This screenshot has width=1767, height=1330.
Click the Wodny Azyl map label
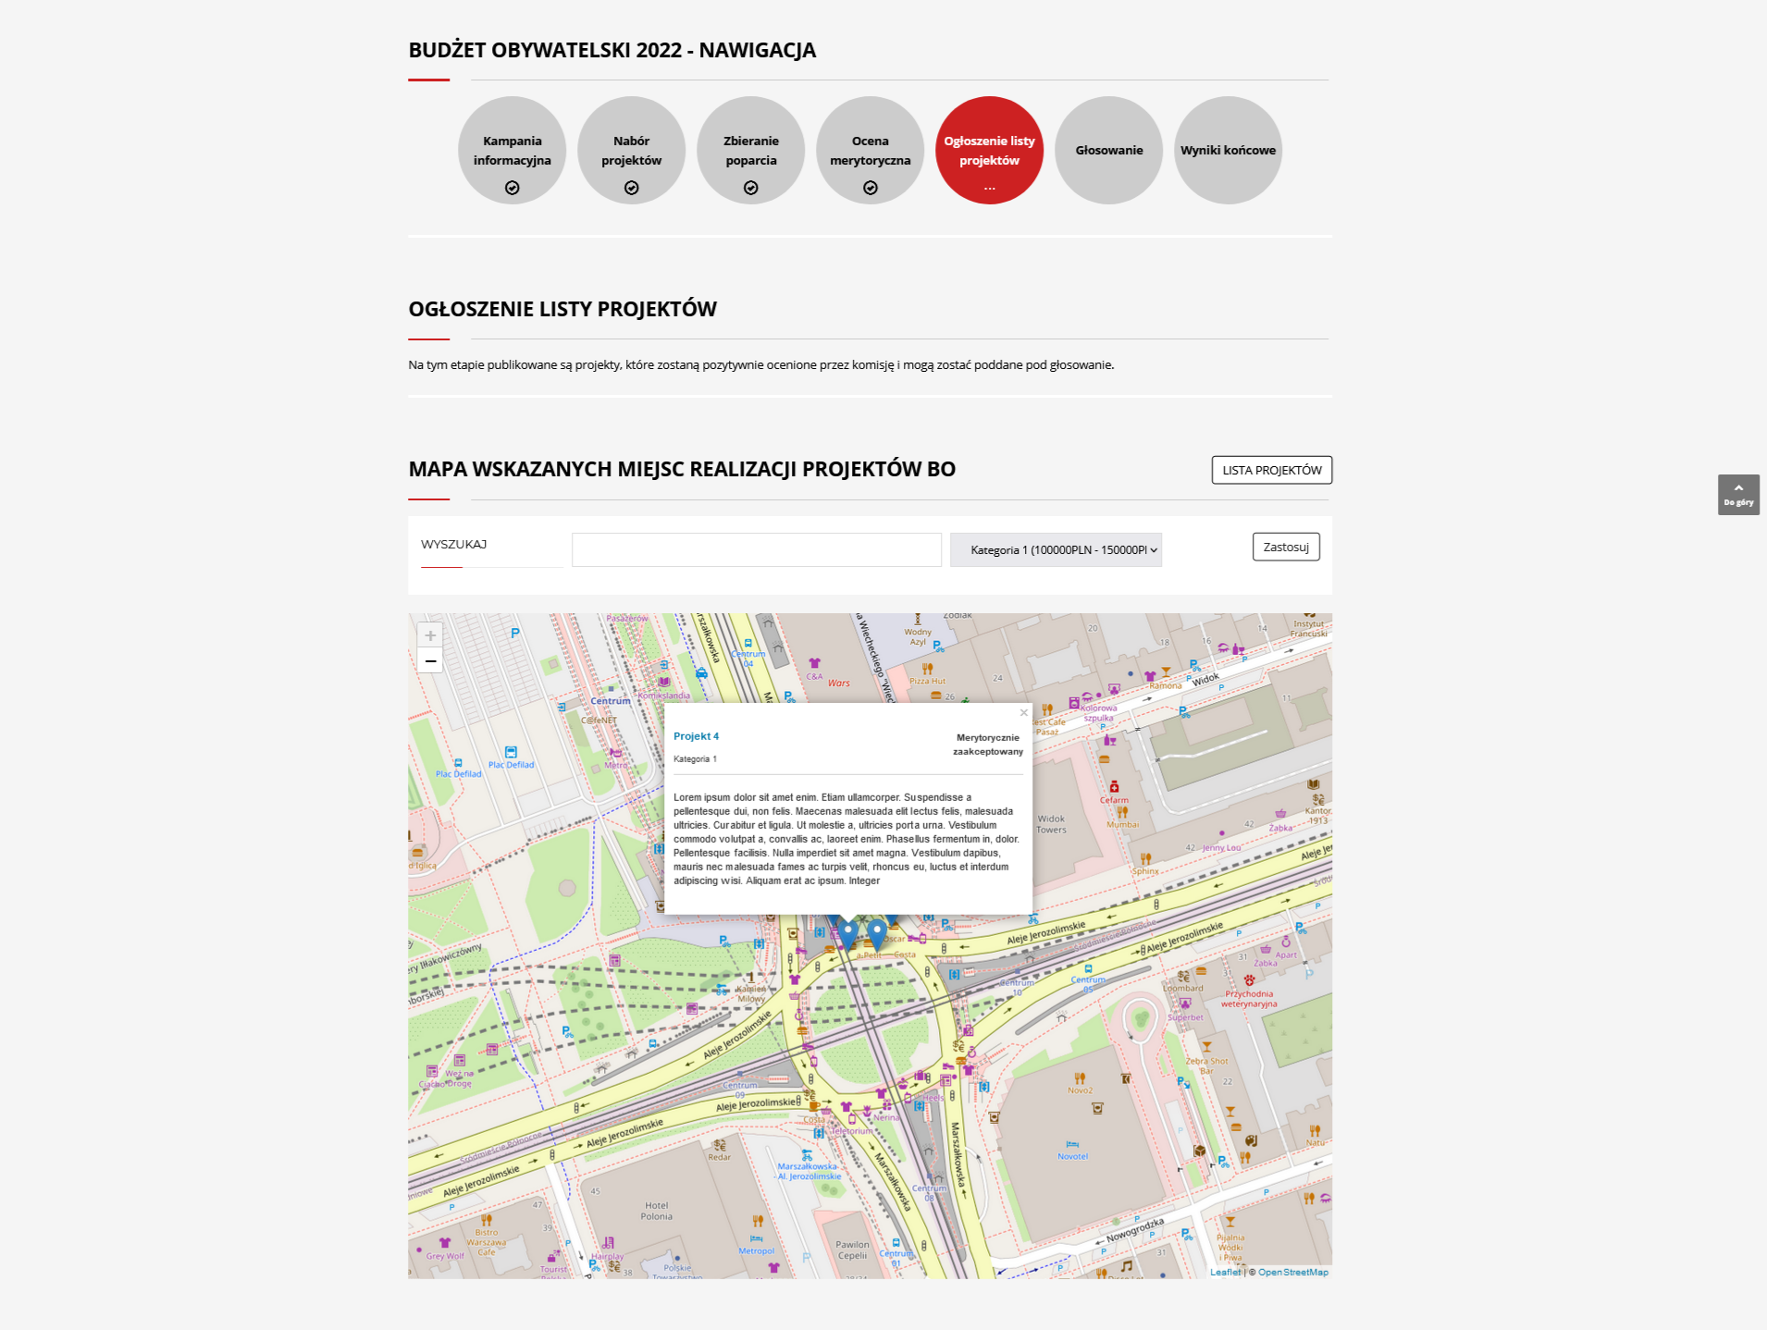(918, 637)
